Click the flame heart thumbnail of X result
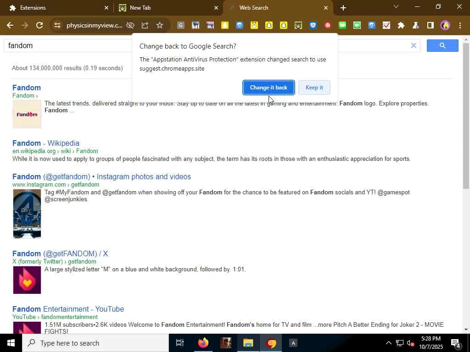Image resolution: width=470 pixels, height=352 pixels. (27, 280)
